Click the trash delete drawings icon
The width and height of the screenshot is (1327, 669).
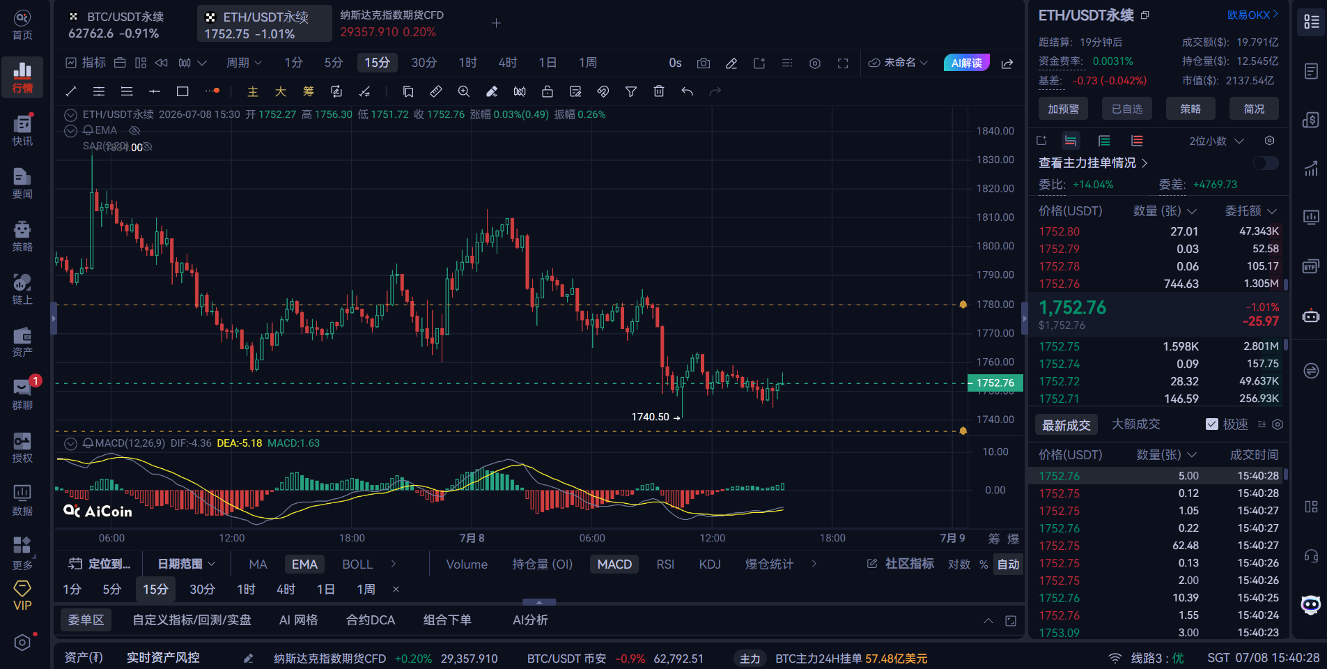pos(659,91)
